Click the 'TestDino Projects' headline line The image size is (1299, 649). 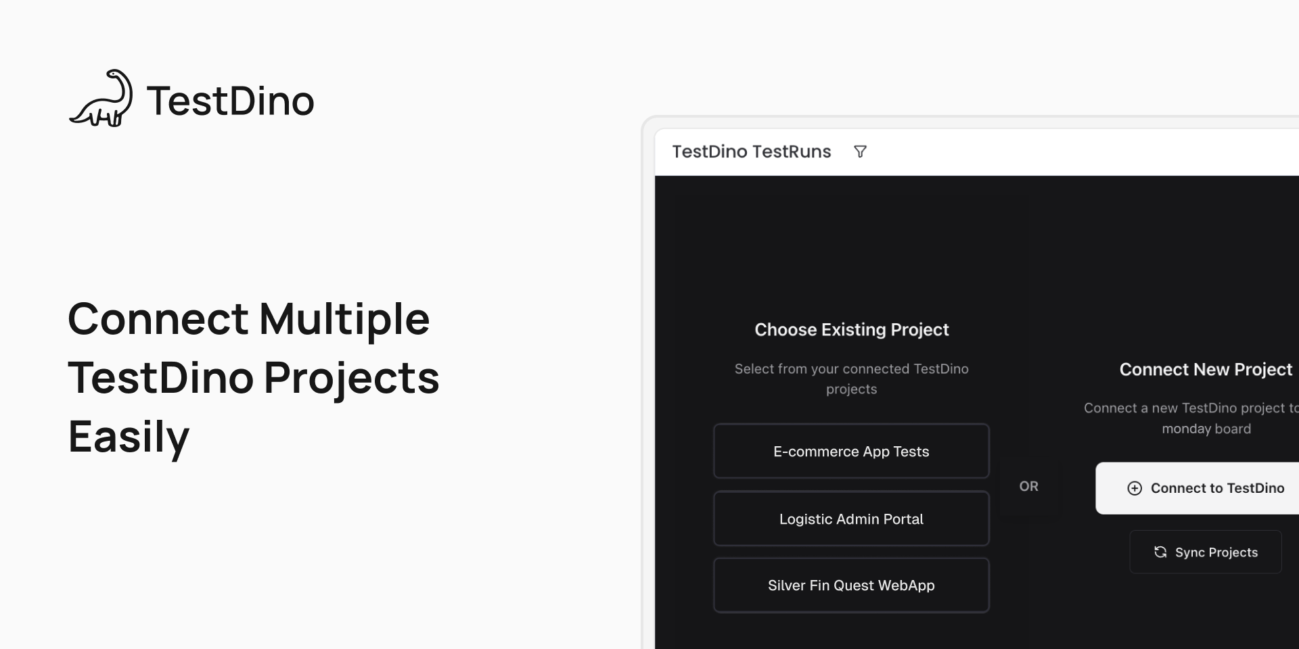(254, 377)
